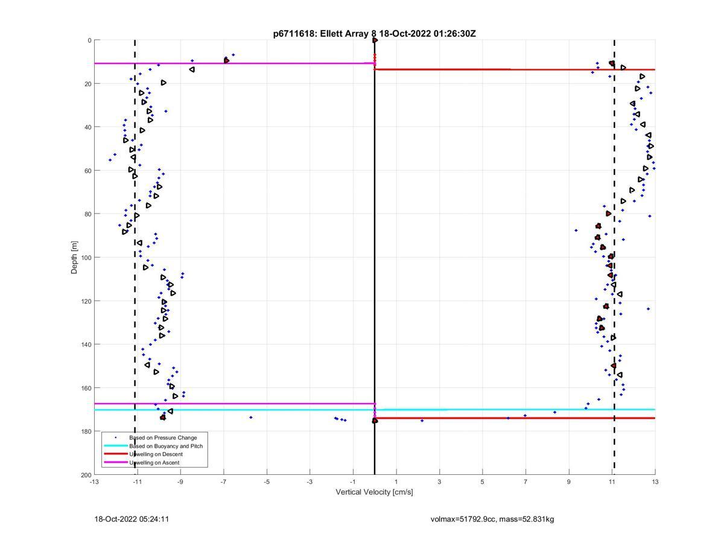724x534 pixels.
Task: Click the red line sample in the legend
Action: [x=115, y=454]
